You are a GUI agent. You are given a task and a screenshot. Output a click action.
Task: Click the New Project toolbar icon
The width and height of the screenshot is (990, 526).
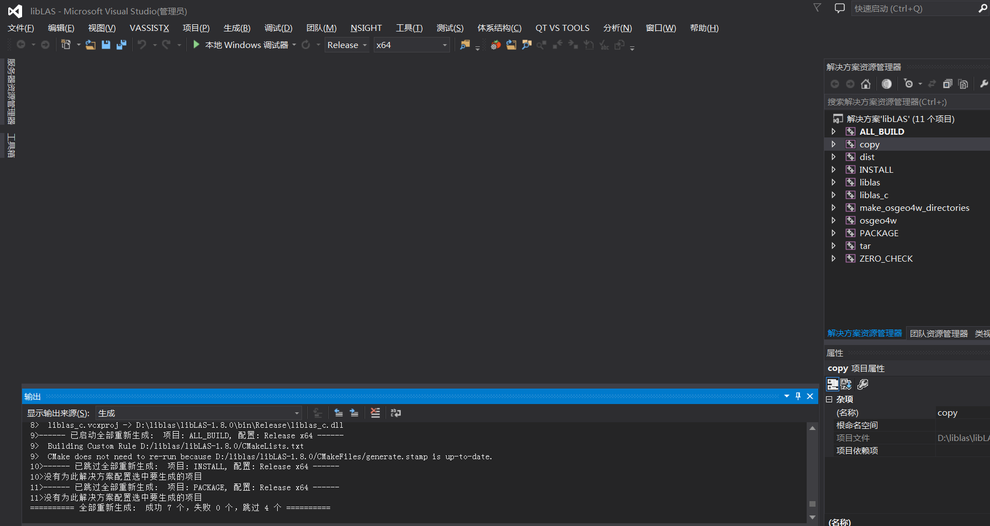pos(66,45)
